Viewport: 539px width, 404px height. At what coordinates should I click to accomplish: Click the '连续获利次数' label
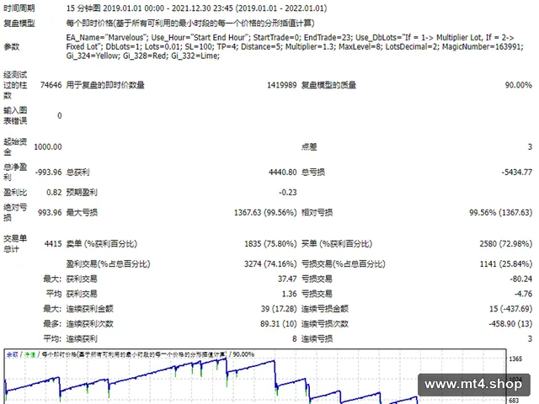(90, 324)
